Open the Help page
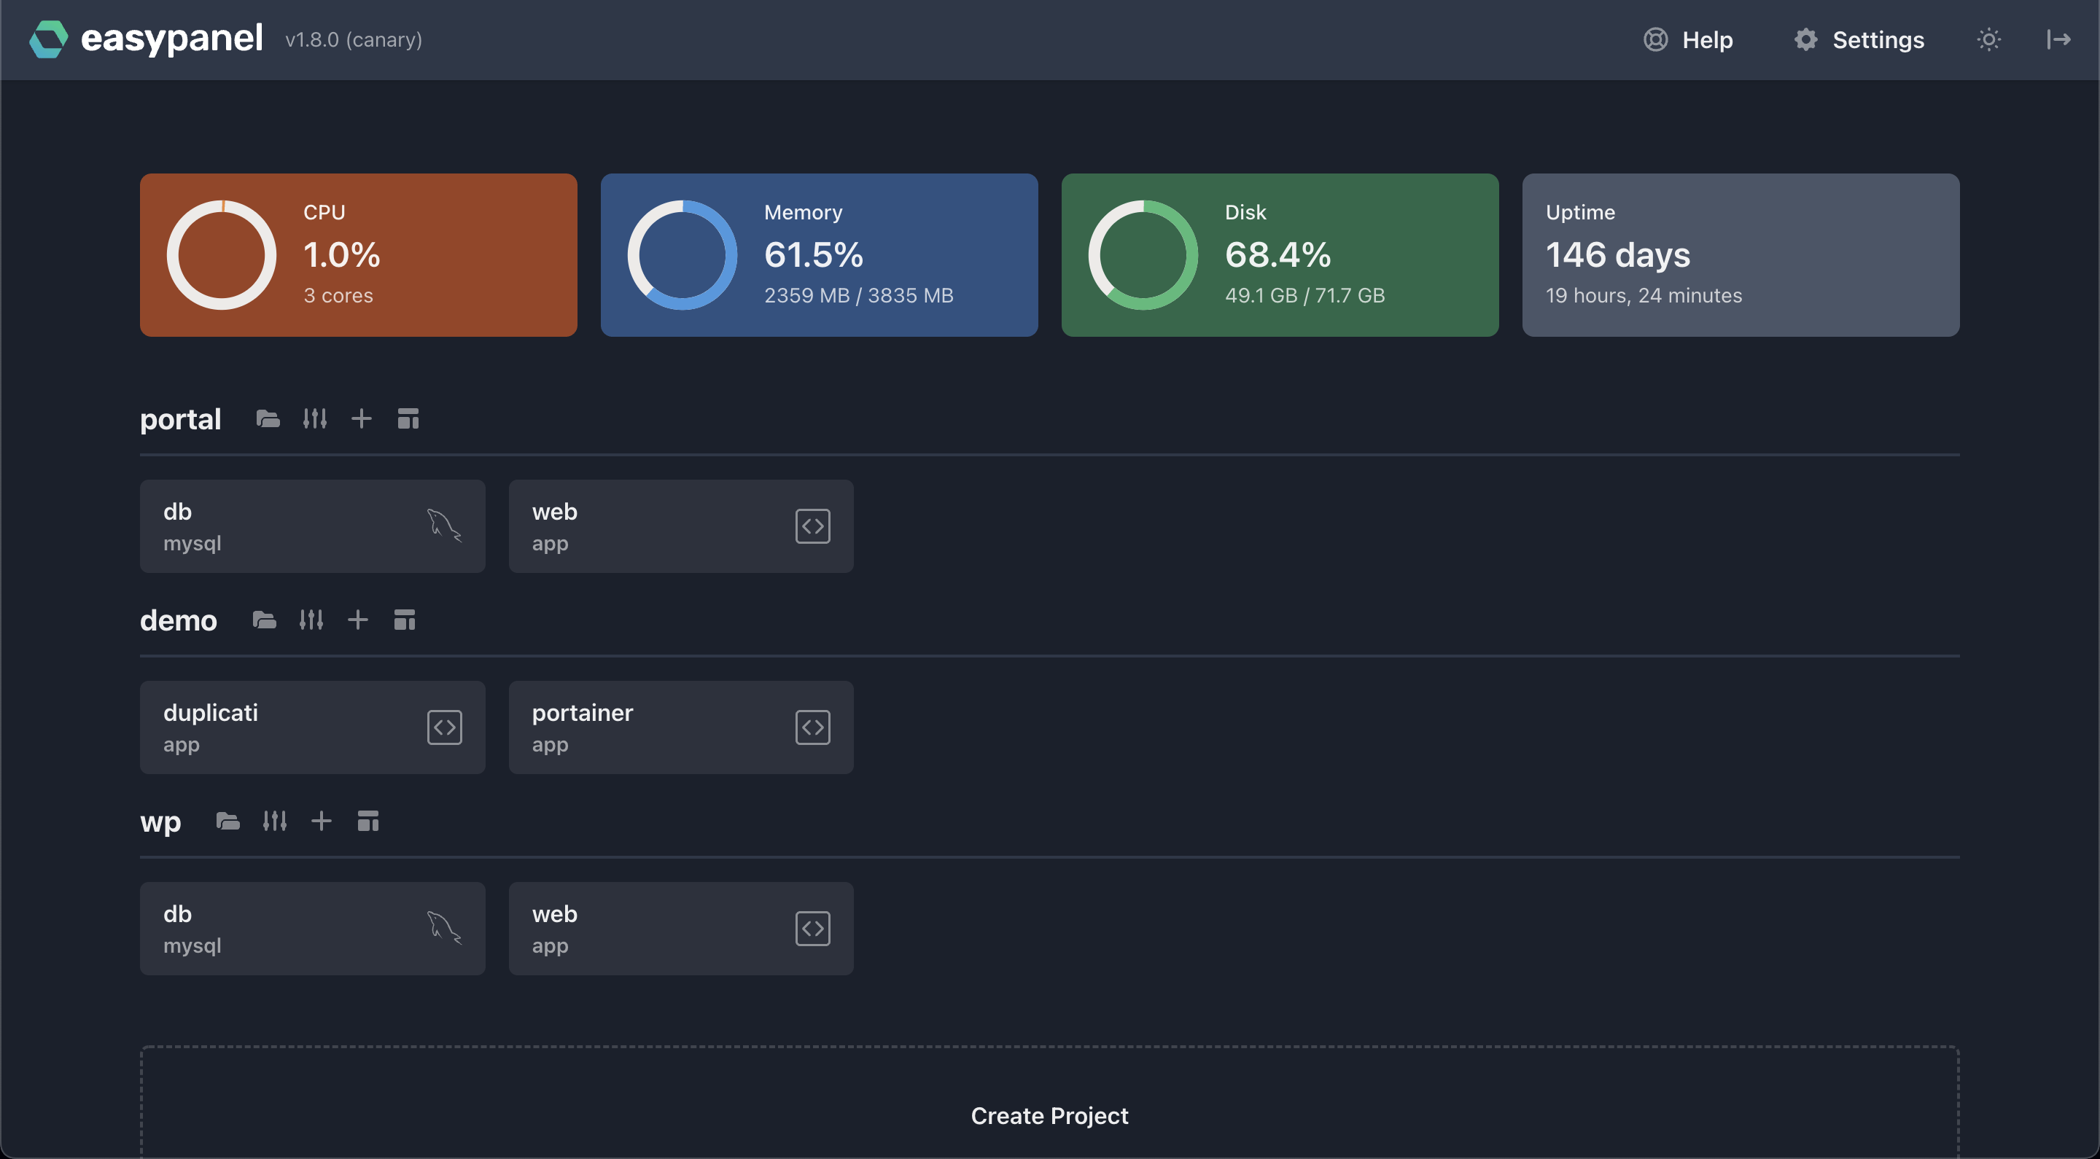The width and height of the screenshot is (2100, 1159). (1688, 39)
